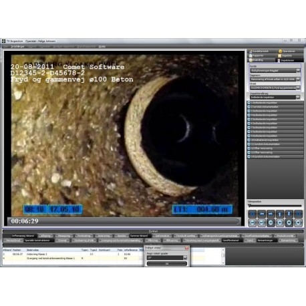
Task: Click the icon of inspection row 9
Action: [249, 136]
